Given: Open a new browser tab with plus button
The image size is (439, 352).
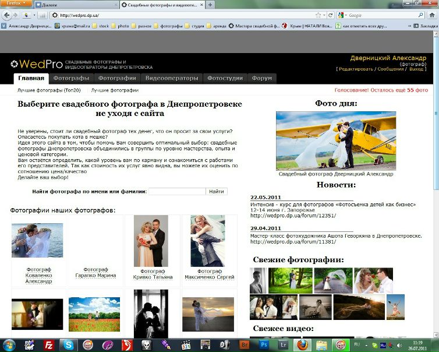Looking at the screenshot, I should coord(210,5).
